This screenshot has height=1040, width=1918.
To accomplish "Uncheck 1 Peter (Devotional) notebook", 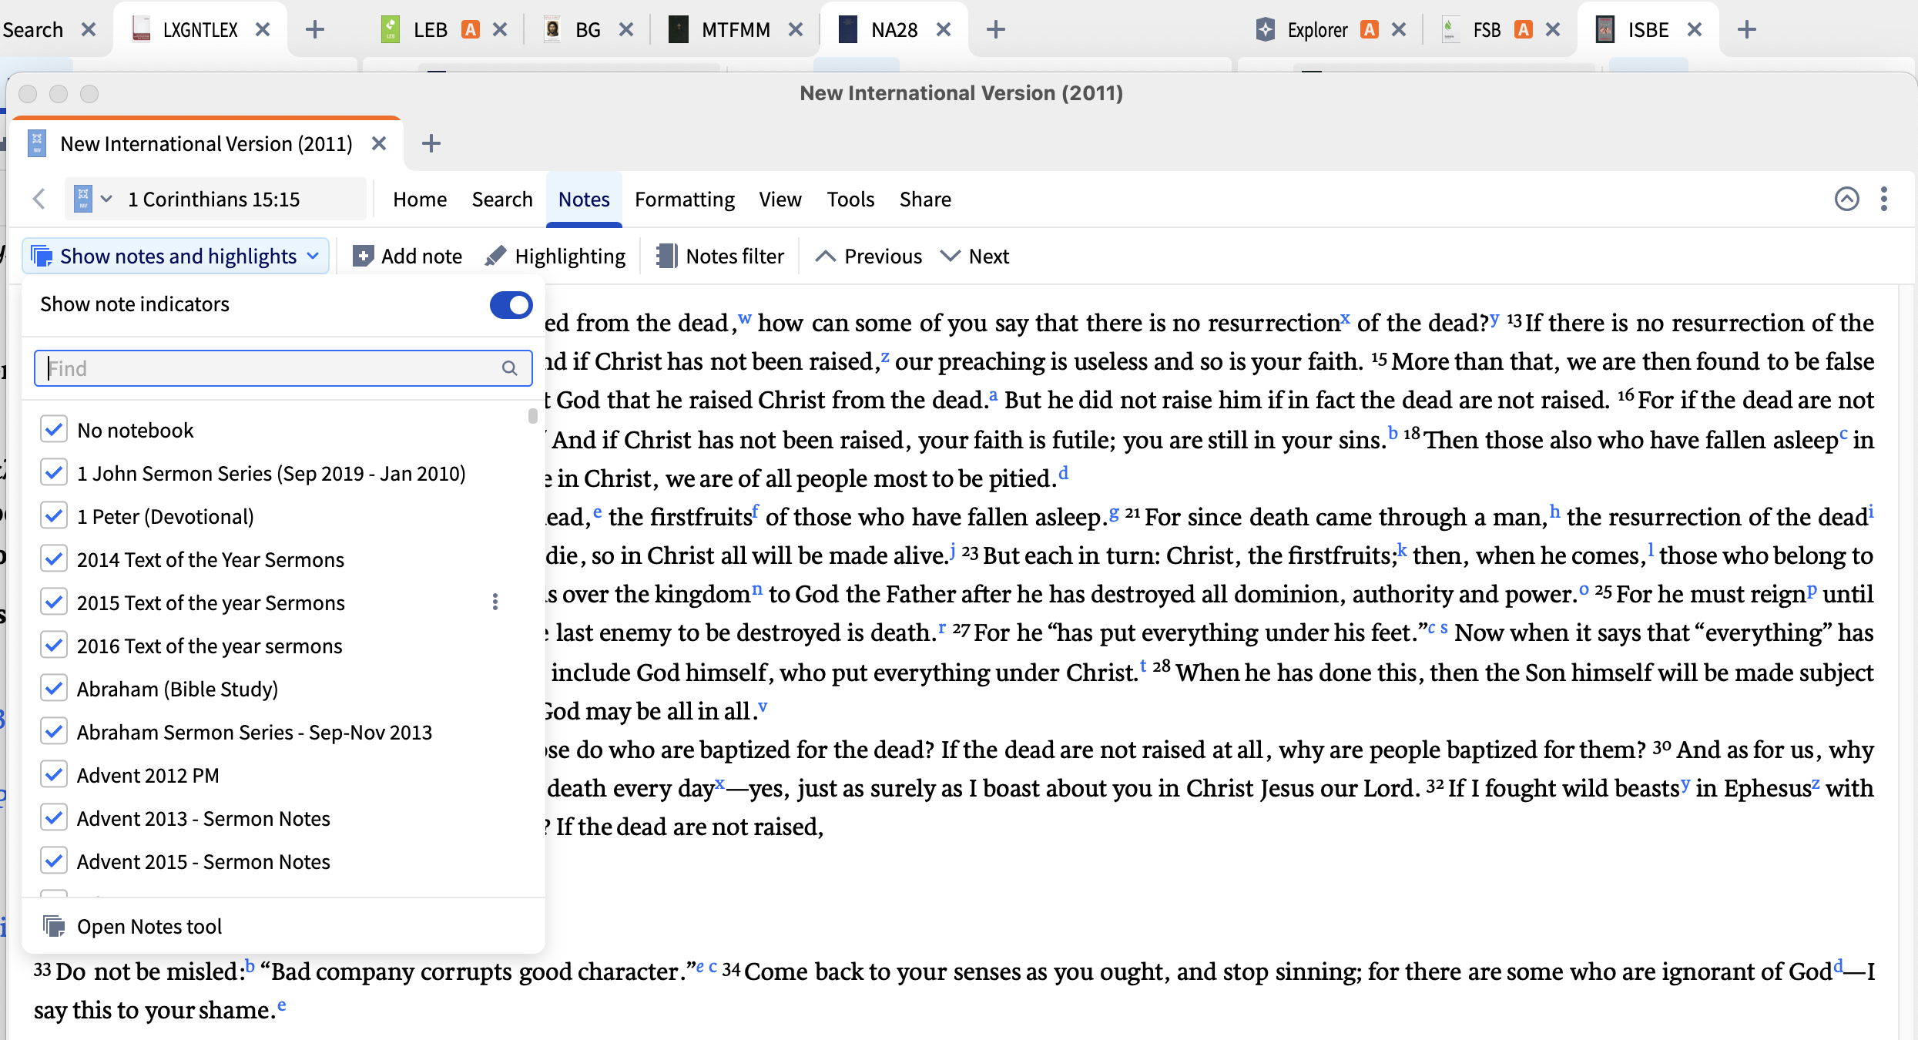I will [x=53, y=515].
